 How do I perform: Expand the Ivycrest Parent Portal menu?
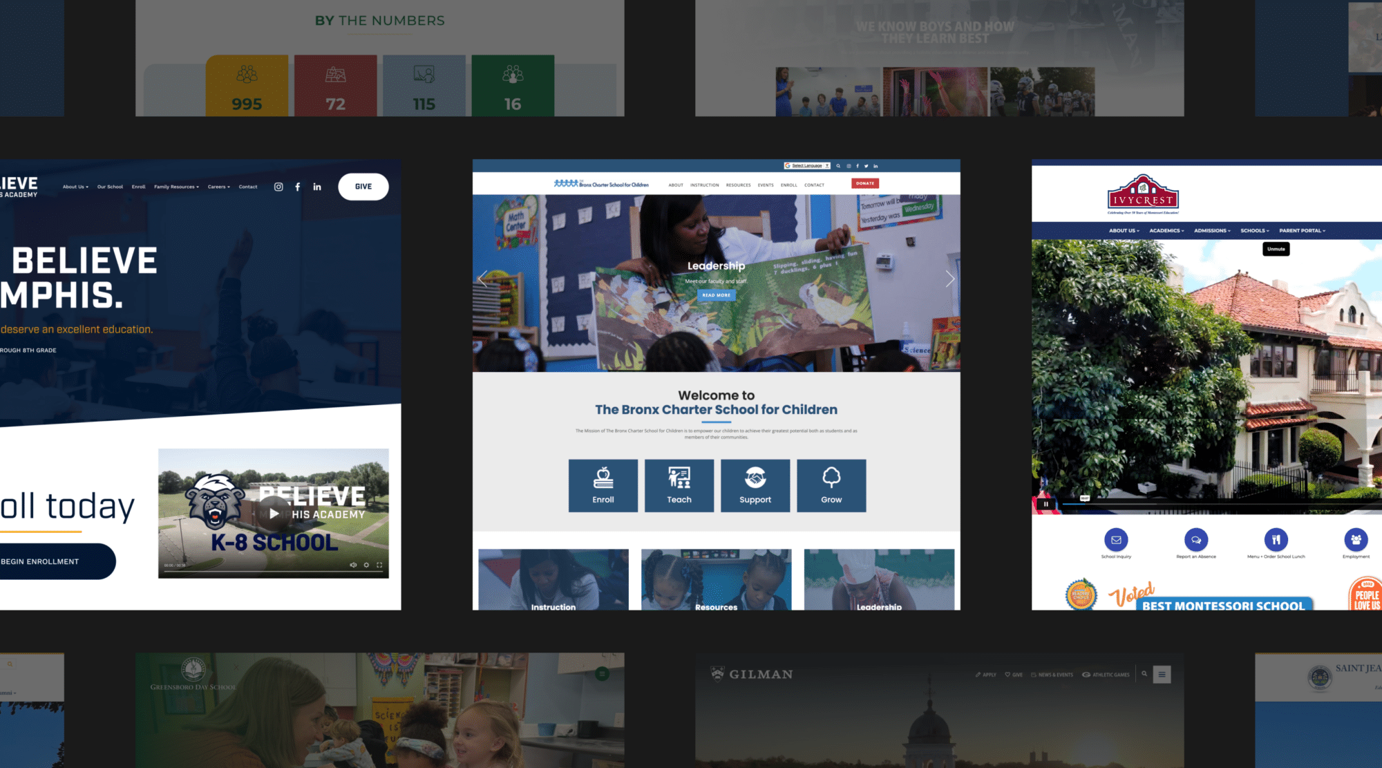(1303, 231)
